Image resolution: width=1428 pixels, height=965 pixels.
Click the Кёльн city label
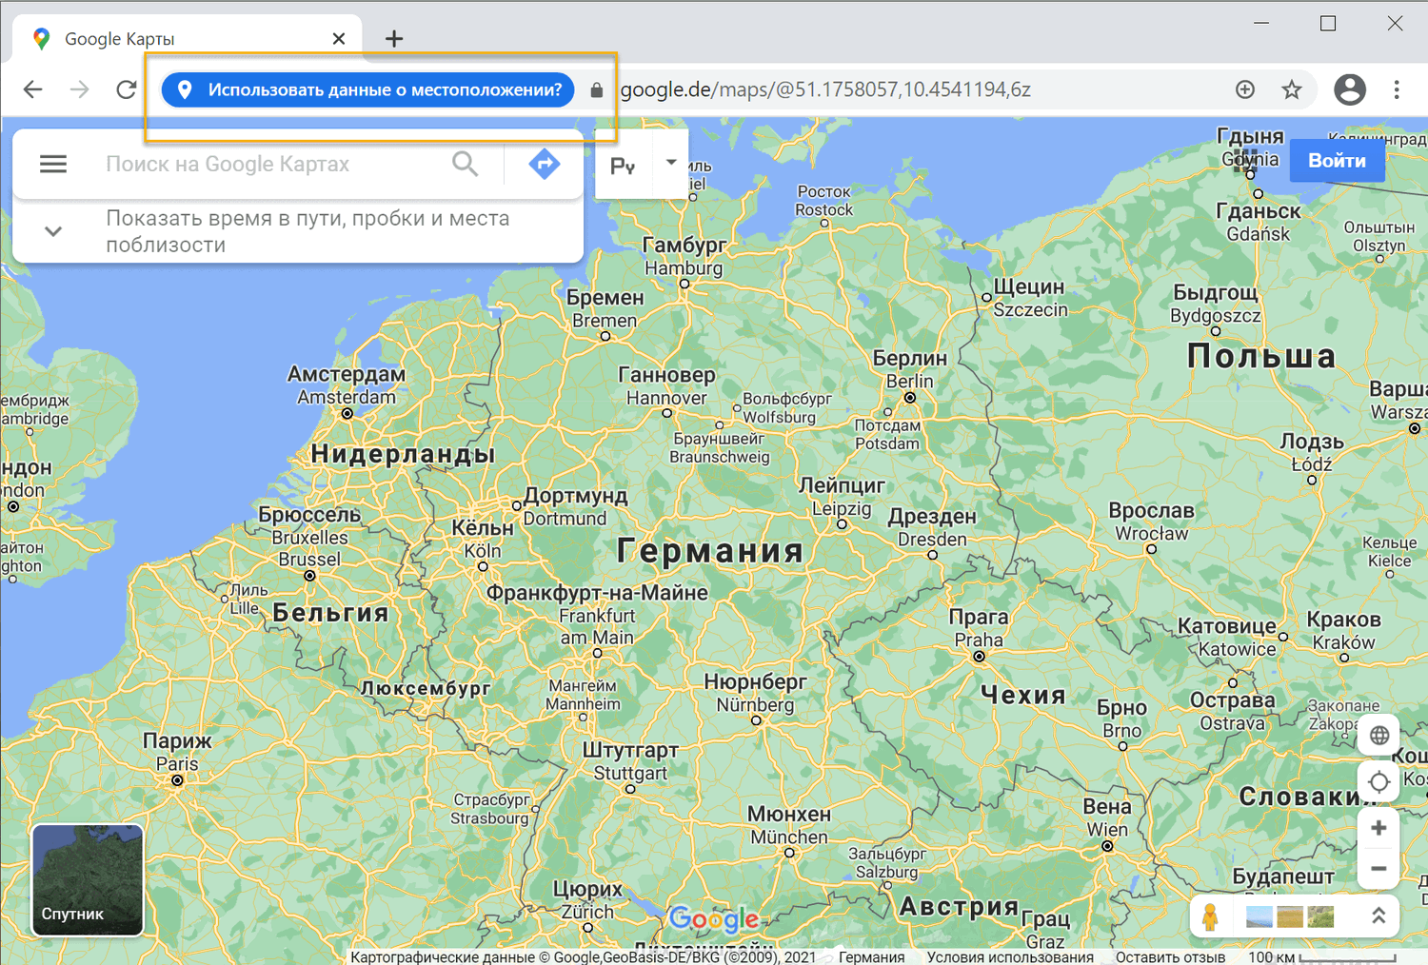pos(483,528)
